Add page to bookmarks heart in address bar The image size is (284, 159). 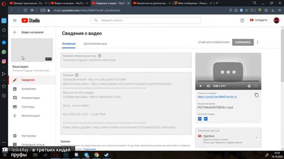[252, 10]
